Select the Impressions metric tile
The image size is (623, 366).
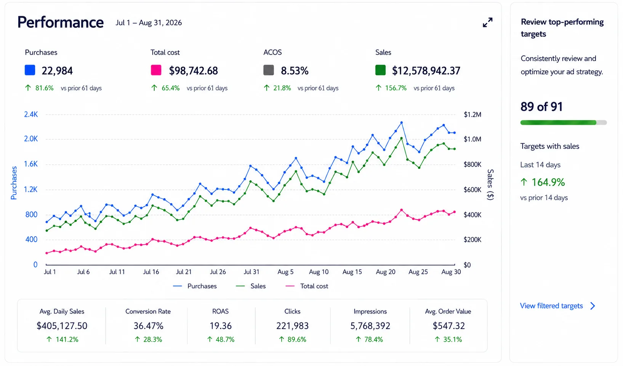click(370, 326)
